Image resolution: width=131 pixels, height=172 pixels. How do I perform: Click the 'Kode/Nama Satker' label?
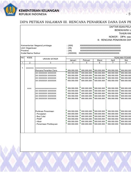tap(31, 53)
